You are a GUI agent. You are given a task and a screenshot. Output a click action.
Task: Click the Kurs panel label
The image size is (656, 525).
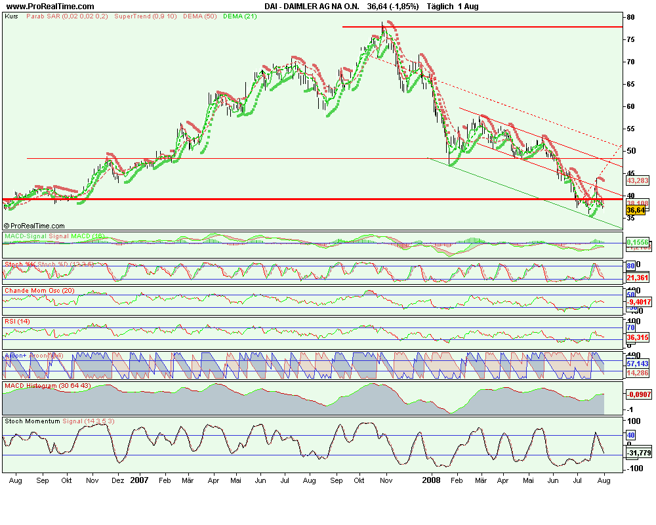[x=11, y=16]
